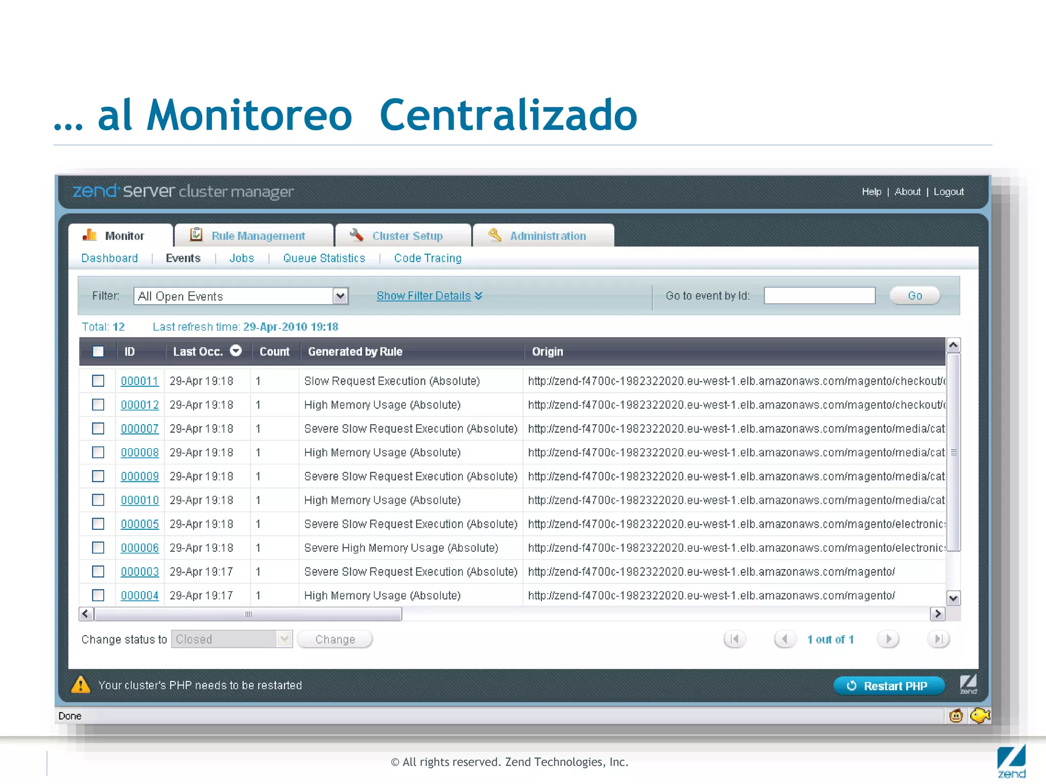Click Logout in the header
The height and width of the screenshot is (784, 1046).
948,192
